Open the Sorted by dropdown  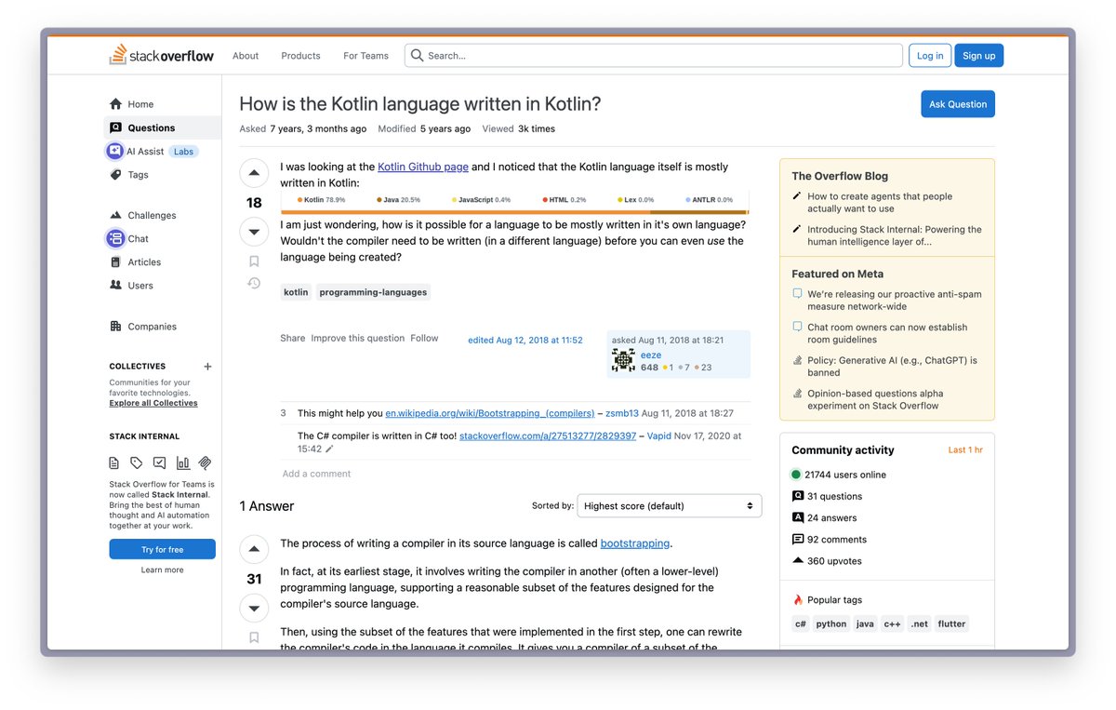(670, 506)
